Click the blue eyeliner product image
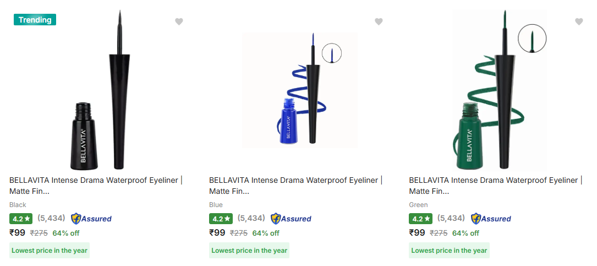The width and height of the screenshot is (597, 266). click(x=300, y=91)
